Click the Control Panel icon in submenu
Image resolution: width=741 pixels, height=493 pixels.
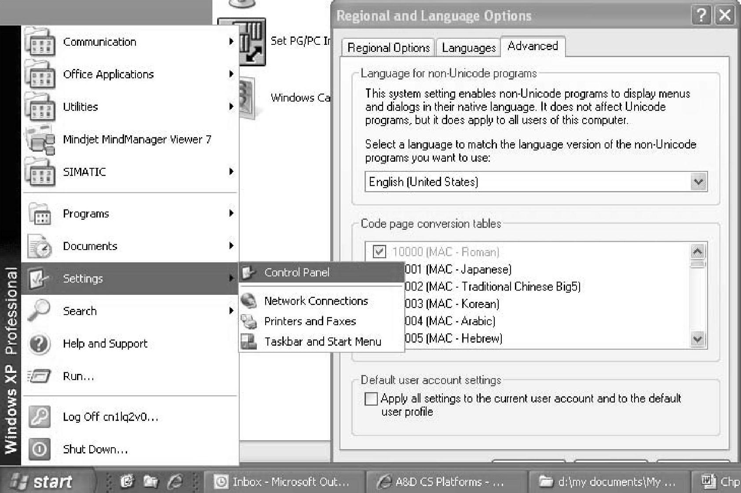pyautogui.click(x=249, y=272)
